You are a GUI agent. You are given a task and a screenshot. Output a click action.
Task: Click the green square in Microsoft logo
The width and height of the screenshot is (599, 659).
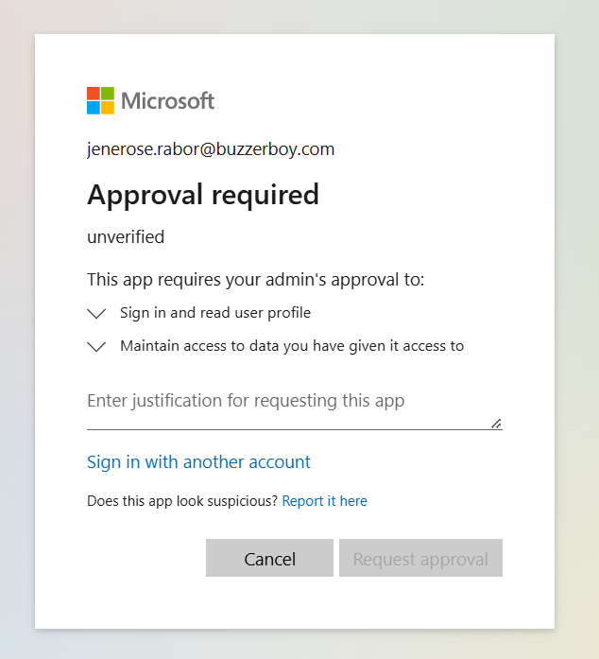(x=108, y=94)
